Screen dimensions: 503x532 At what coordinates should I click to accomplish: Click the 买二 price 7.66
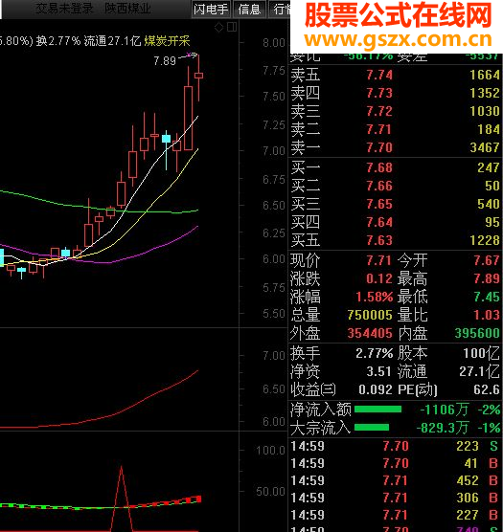(x=379, y=186)
